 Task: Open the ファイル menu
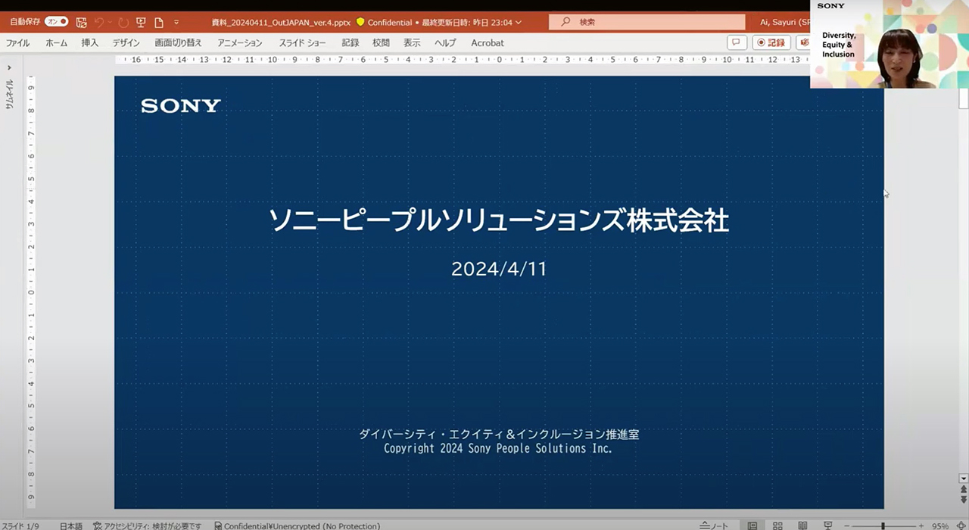tap(18, 43)
